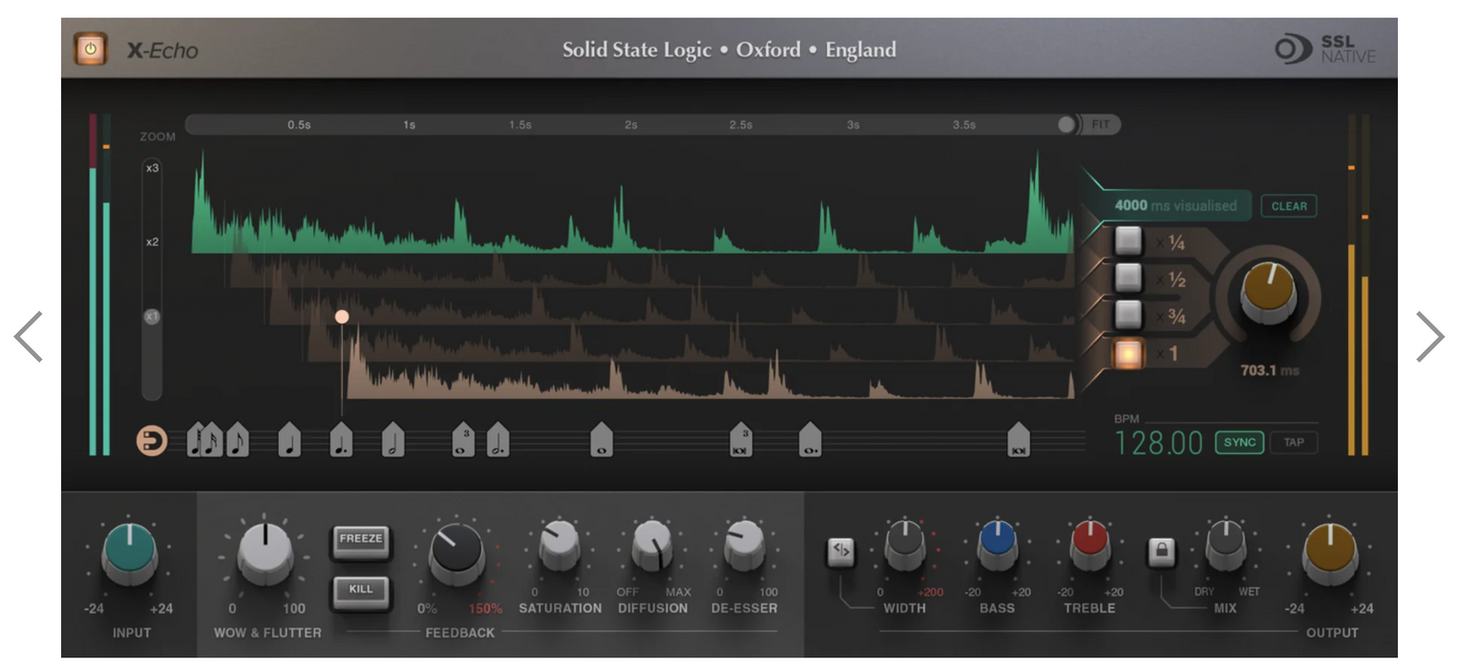The width and height of the screenshot is (1459, 668).
Task: Go to previous image with left chevron
Action: [29, 337]
